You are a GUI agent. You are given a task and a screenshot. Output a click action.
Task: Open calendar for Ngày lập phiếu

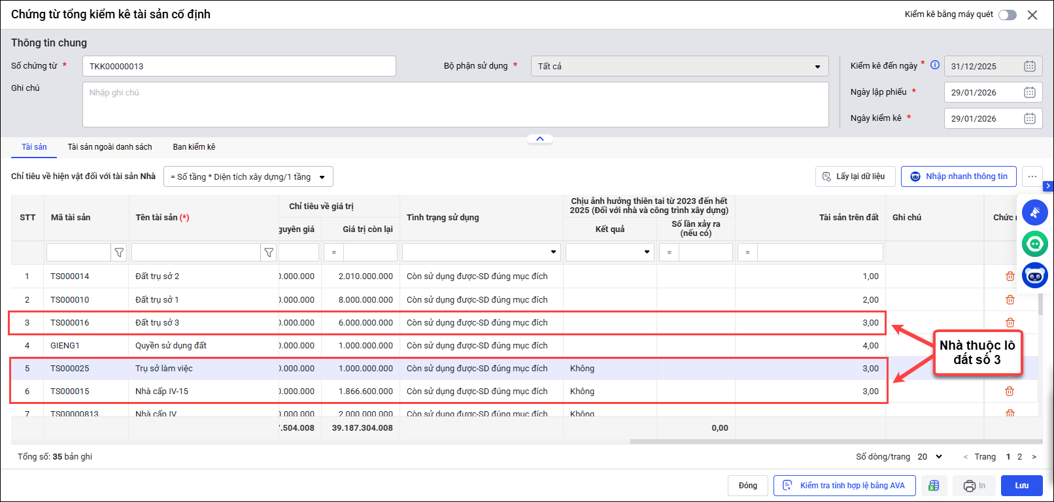pos(1029,92)
